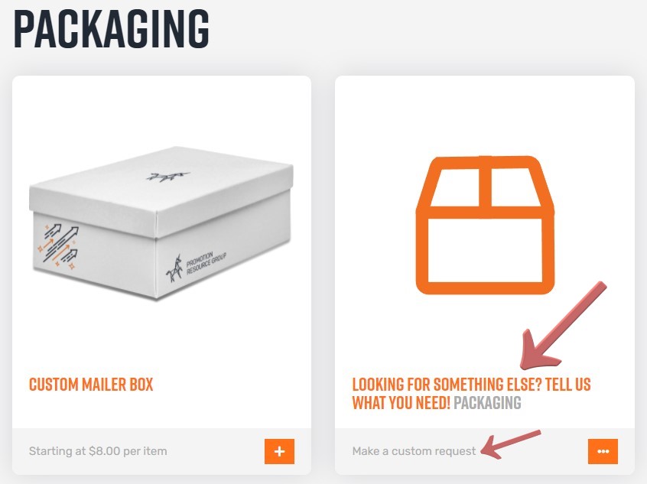Open the three-dots button for custom request
The image size is (647, 484).
tap(603, 451)
